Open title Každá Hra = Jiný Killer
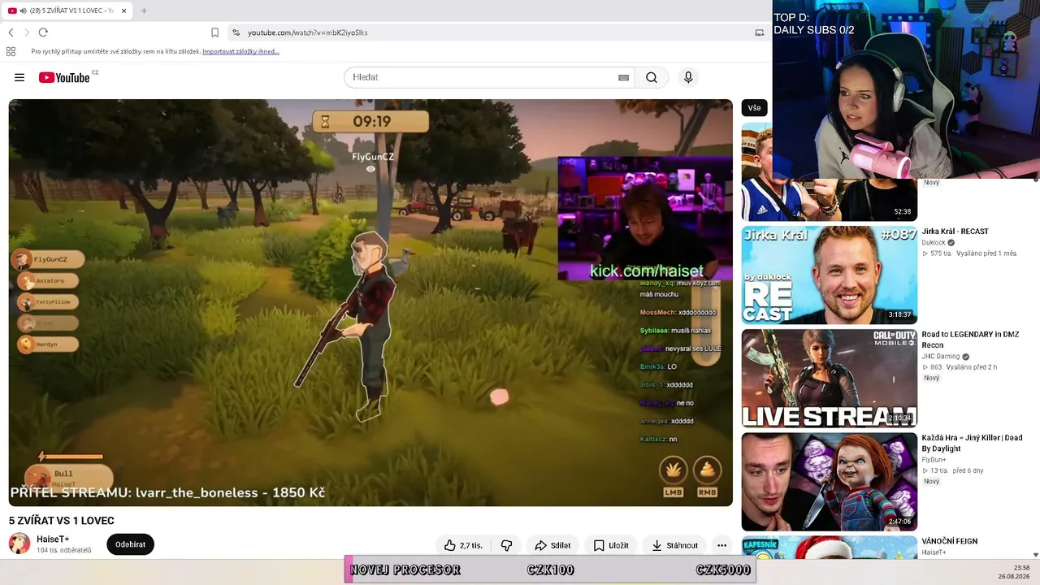The height and width of the screenshot is (585, 1040). 972,443
